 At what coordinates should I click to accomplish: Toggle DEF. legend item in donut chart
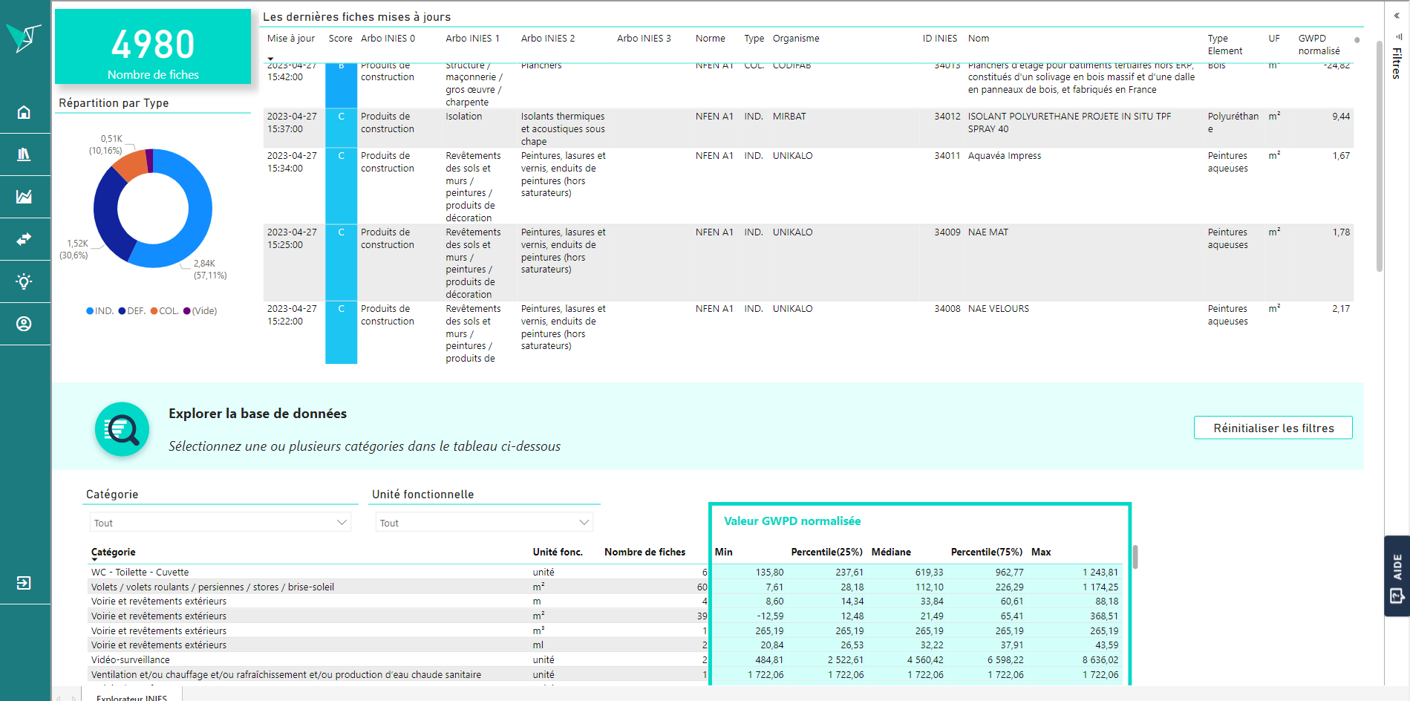click(131, 311)
